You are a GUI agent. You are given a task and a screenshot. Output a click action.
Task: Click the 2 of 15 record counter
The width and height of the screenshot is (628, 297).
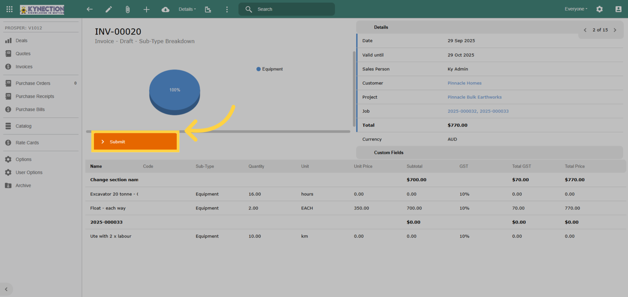click(600, 30)
